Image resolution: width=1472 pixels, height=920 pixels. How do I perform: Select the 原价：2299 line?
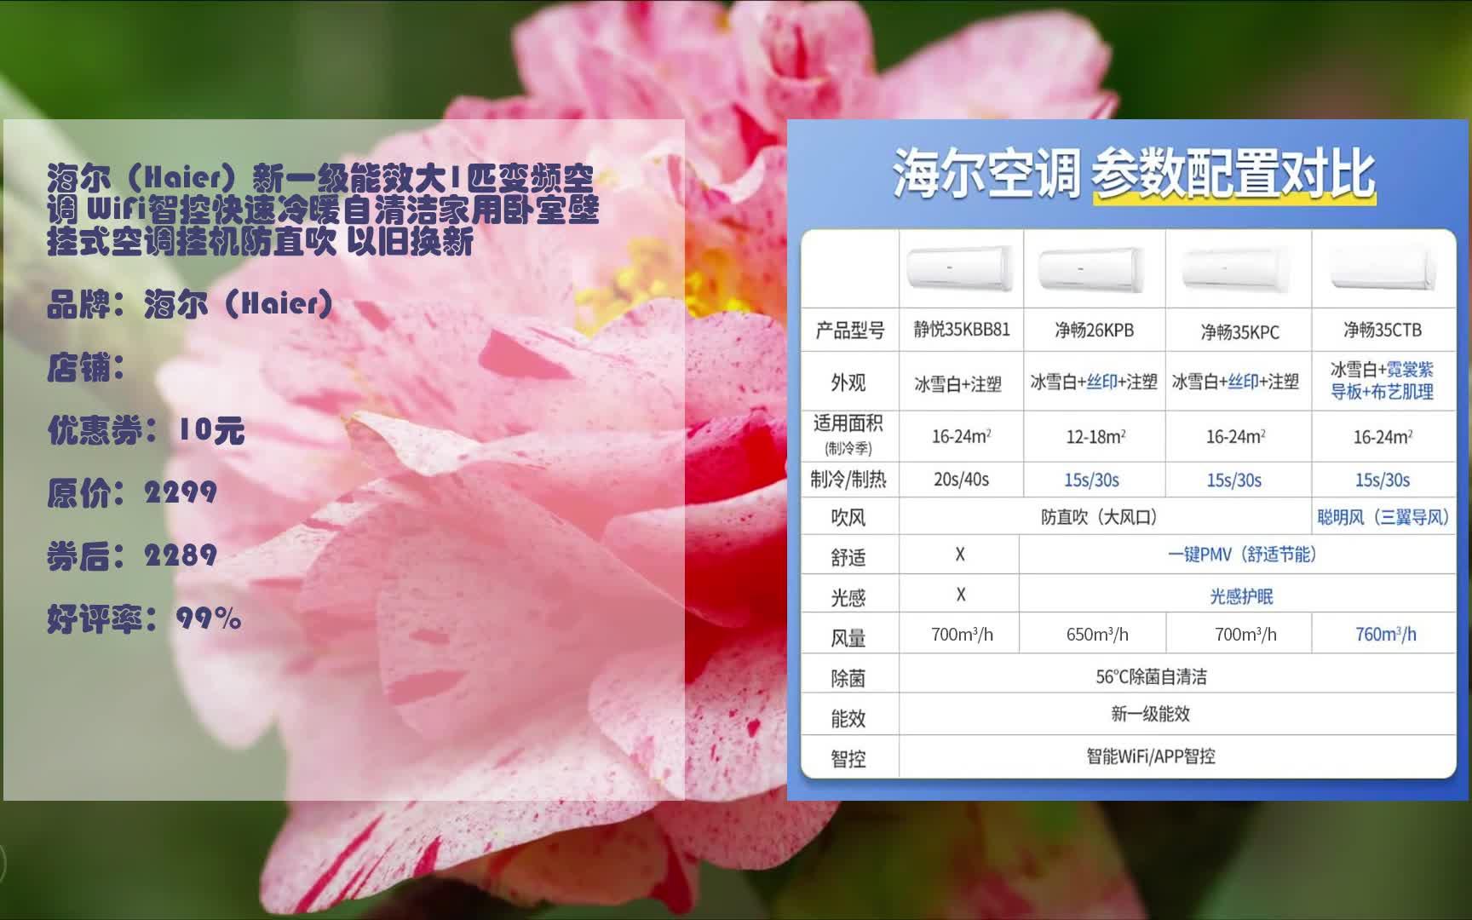[132, 493]
